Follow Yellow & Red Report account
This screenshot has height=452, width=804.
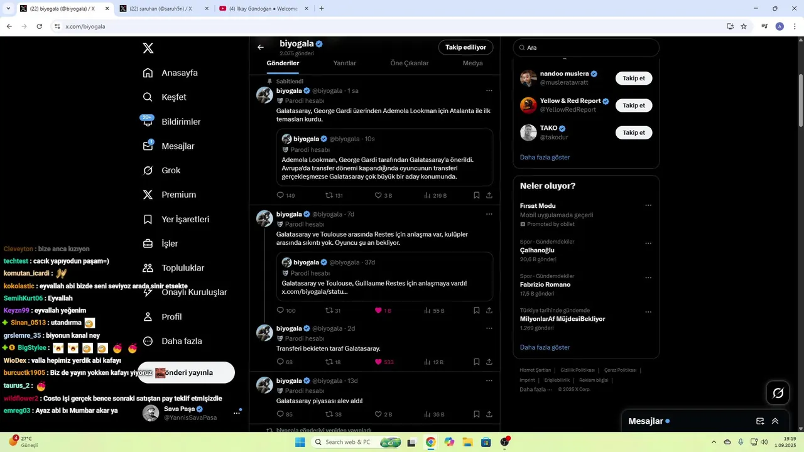(x=634, y=105)
